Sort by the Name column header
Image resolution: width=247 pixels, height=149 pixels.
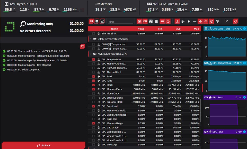pyautogui.click(x=114, y=29)
